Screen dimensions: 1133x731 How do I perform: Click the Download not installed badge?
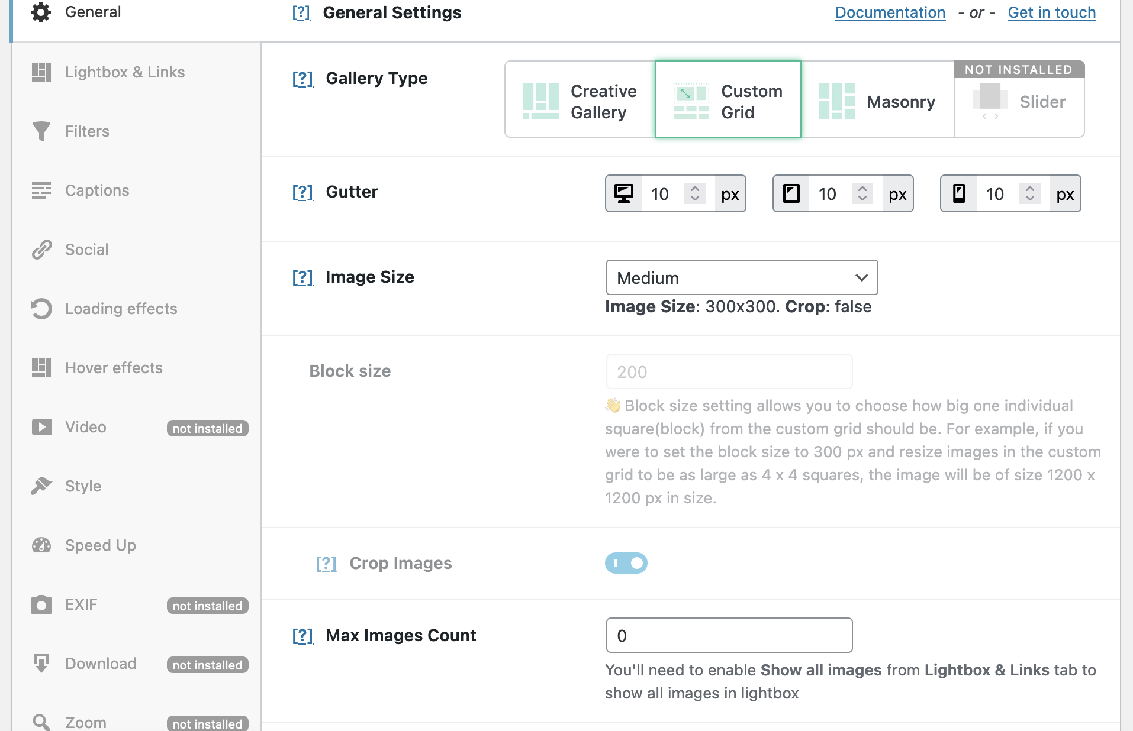click(207, 665)
